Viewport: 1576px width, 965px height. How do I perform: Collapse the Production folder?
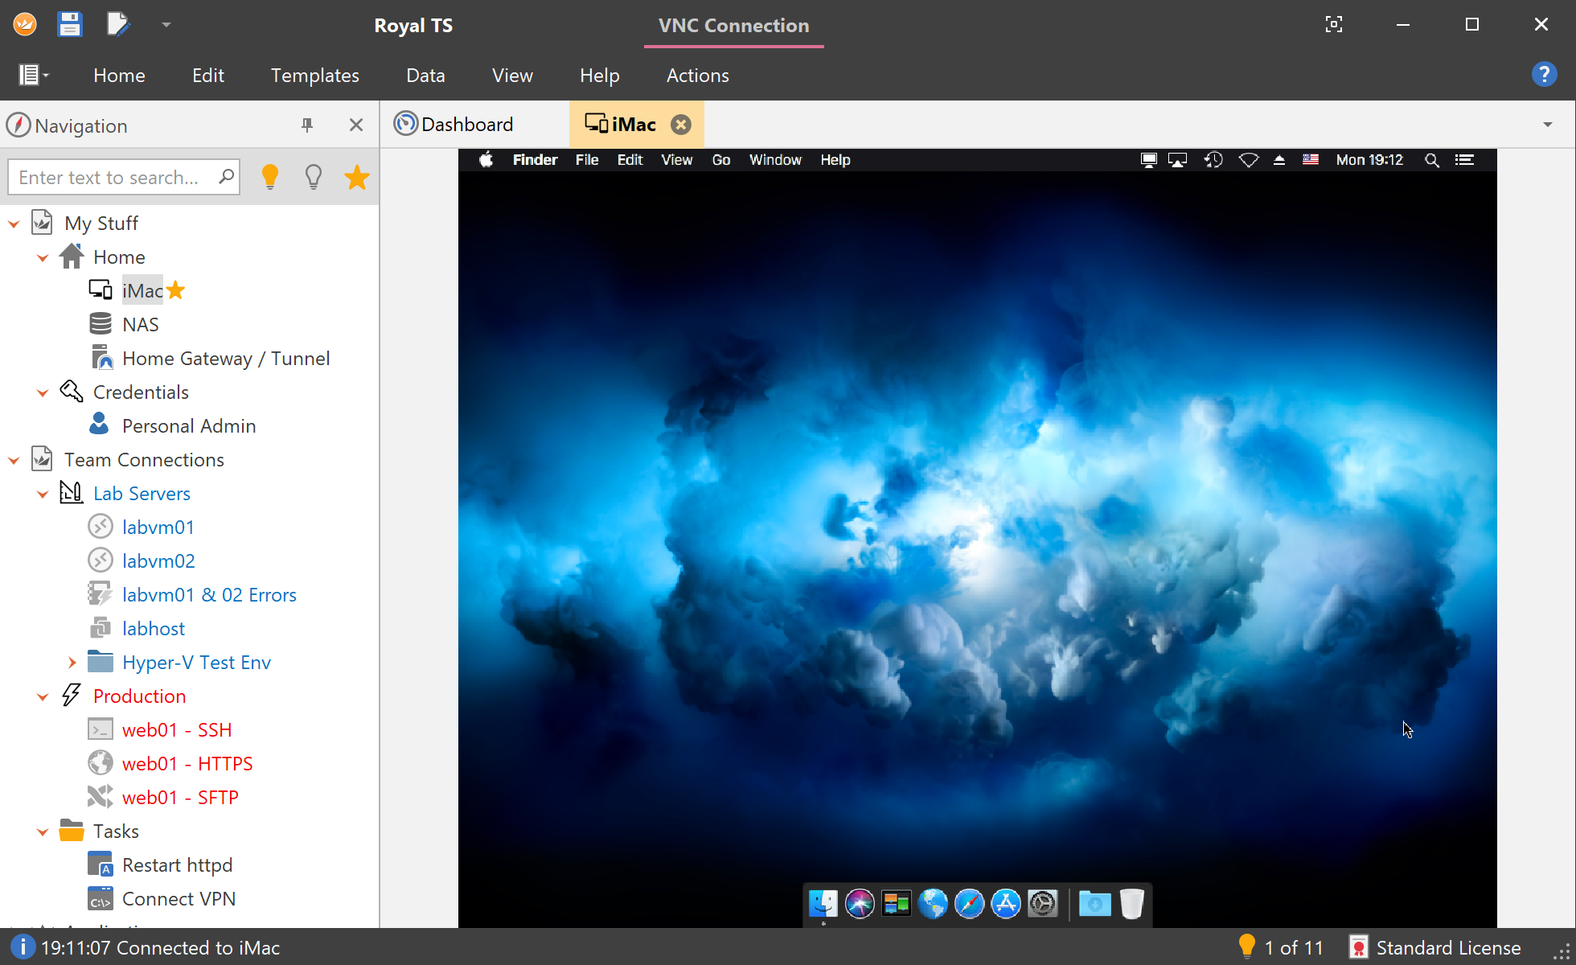tap(43, 697)
